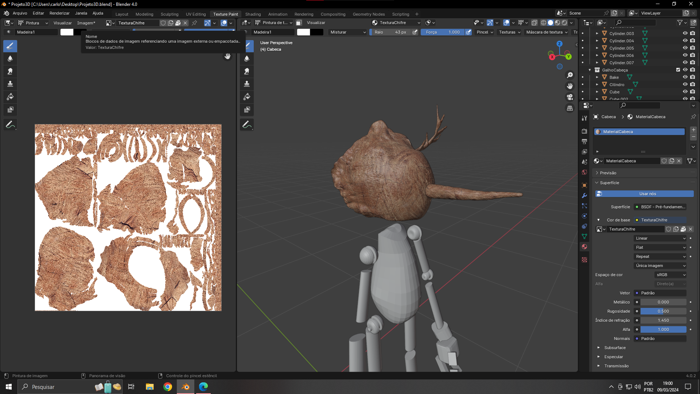Adjust the Rugosidade slider
700x394 pixels.
663,311
